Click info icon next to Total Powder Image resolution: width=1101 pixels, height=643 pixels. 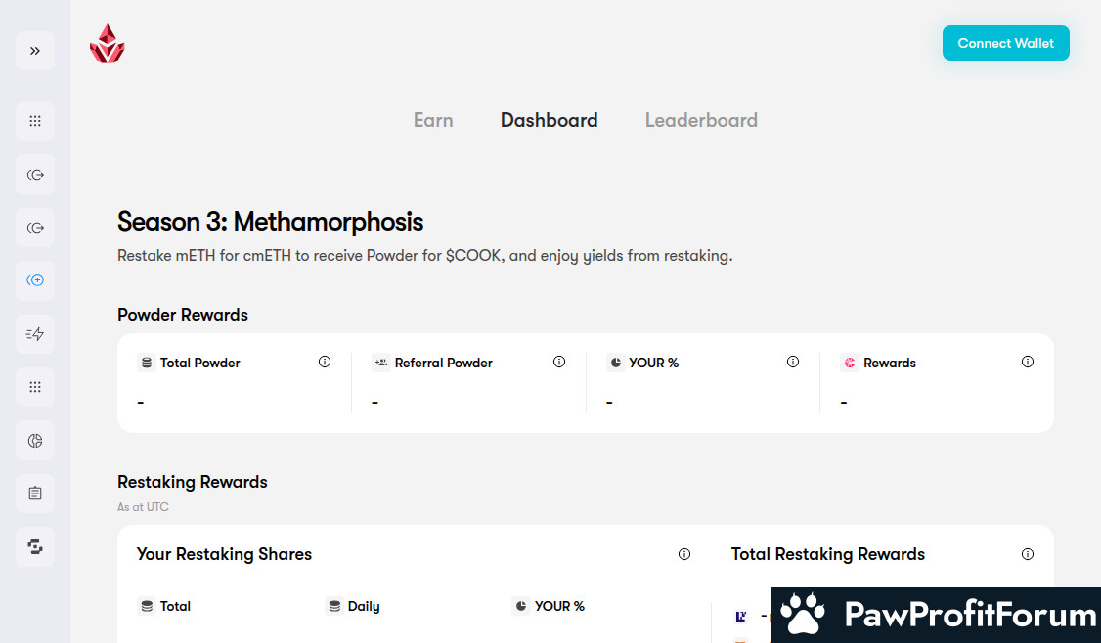click(325, 362)
